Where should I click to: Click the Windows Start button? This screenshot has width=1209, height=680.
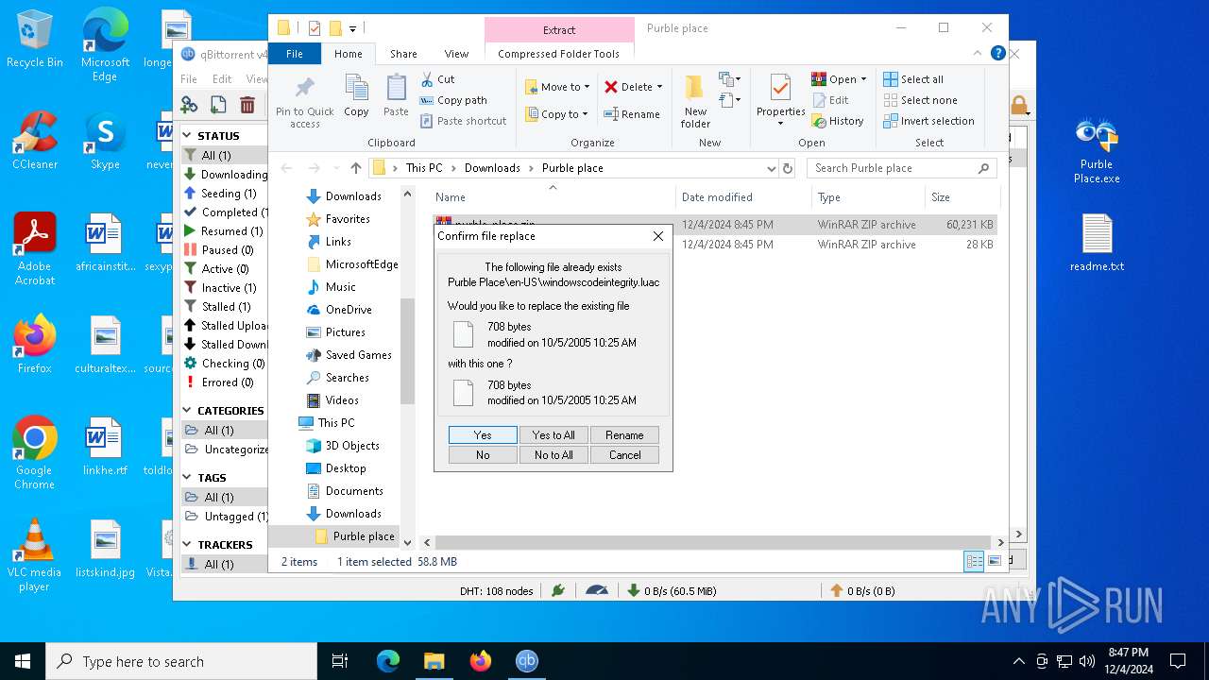point(23,661)
